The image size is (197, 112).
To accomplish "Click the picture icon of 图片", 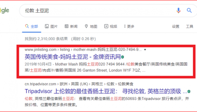I will coord(46,26).
